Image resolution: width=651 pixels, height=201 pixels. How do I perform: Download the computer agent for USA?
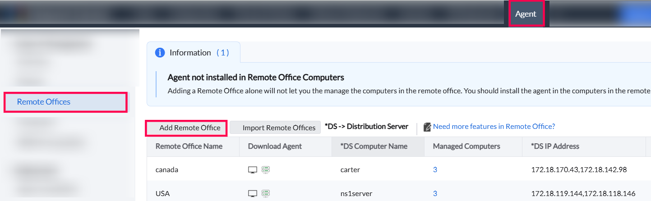(x=253, y=193)
